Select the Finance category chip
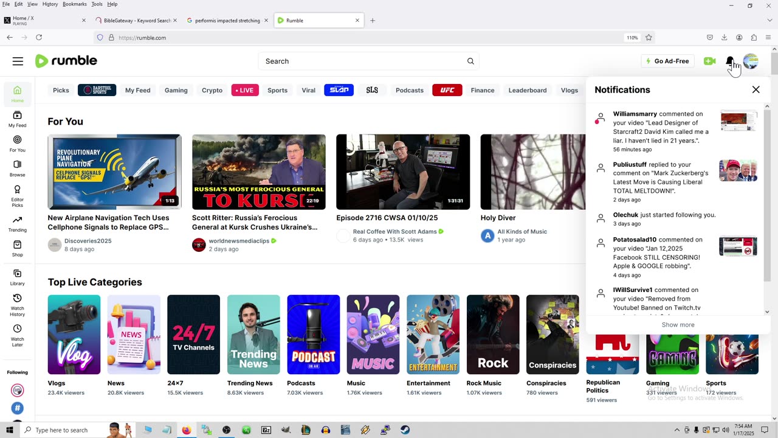 pos(483,91)
